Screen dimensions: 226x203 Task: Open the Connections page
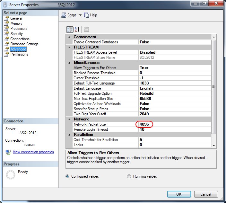pyautogui.click(x=20, y=39)
